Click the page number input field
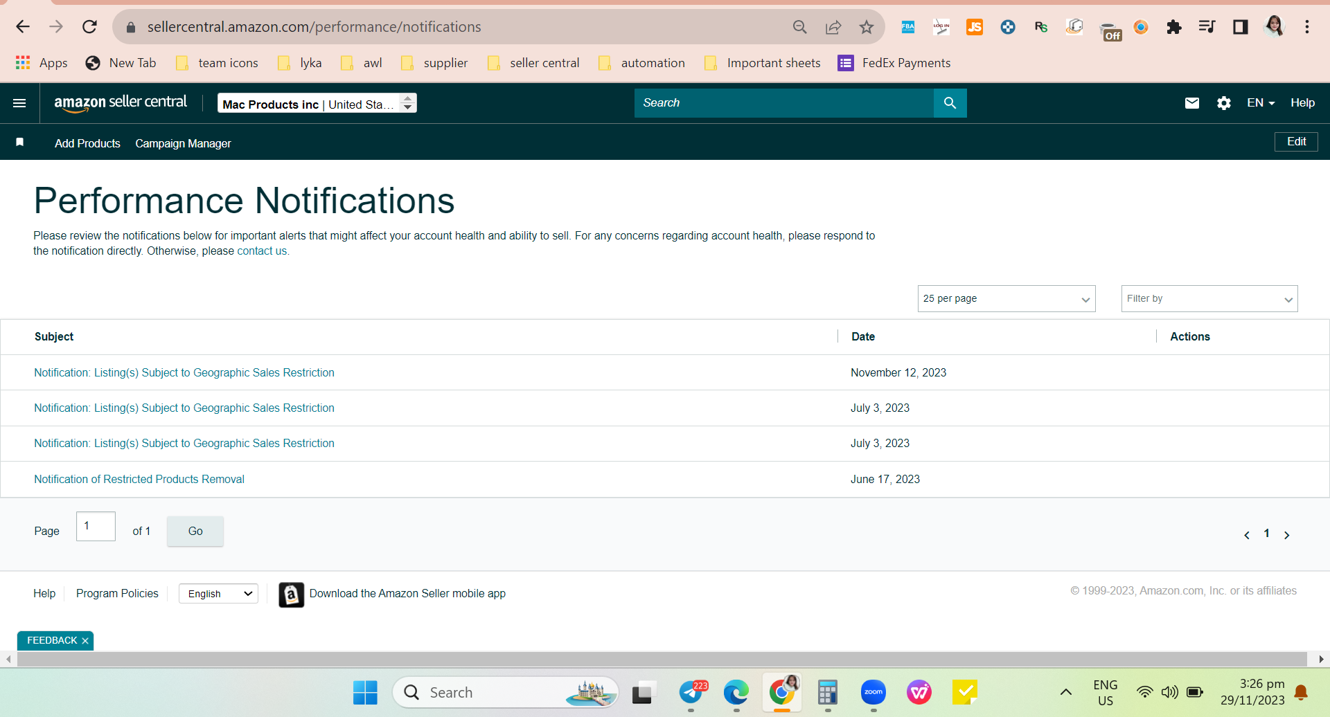This screenshot has height=717, width=1330. (x=96, y=527)
